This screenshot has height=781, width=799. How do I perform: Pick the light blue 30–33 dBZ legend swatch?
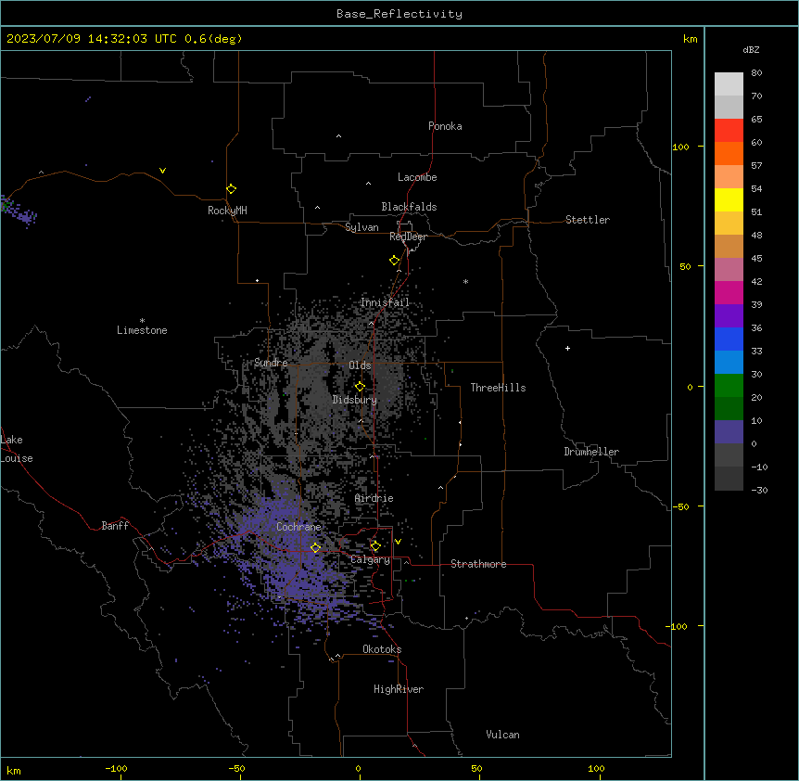(x=729, y=363)
